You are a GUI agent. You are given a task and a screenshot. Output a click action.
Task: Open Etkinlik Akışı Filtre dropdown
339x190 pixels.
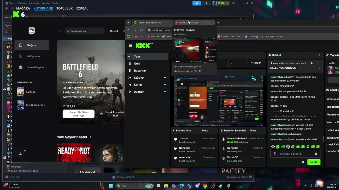tap(205, 131)
